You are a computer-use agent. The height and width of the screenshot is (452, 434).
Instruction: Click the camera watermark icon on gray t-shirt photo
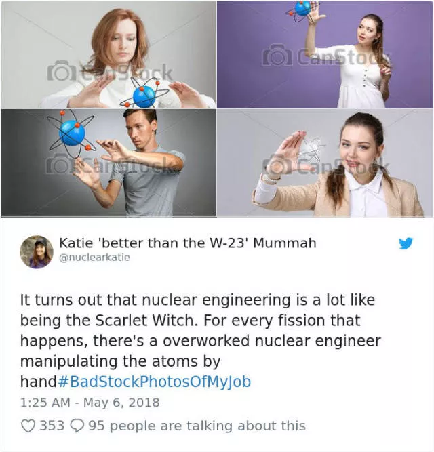[60, 164]
